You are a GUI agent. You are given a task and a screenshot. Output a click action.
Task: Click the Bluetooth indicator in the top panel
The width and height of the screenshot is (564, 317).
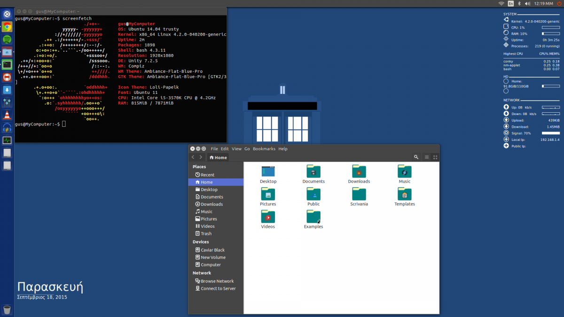click(x=519, y=3)
